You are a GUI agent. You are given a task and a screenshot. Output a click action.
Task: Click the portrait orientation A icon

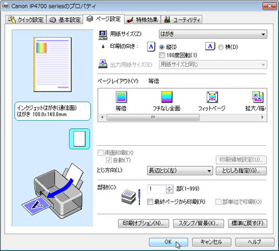pyautogui.click(x=151, y=47)
